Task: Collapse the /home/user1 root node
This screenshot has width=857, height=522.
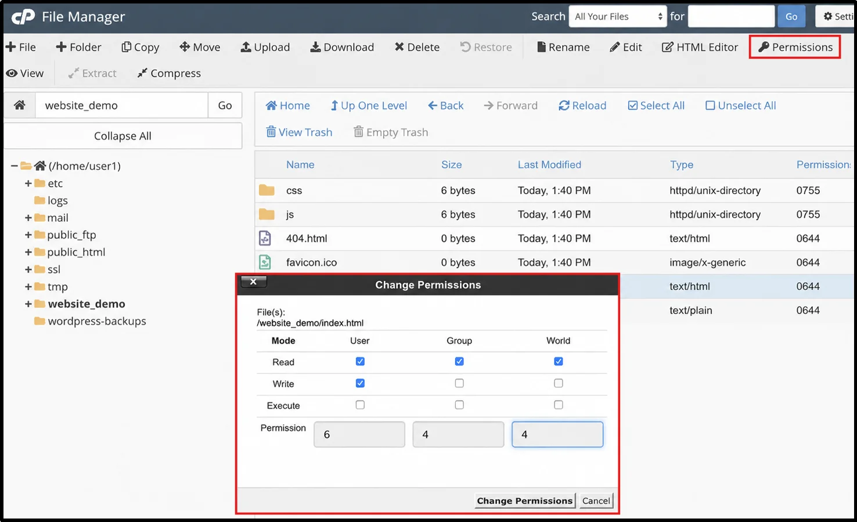Action: pyautogui.click(x=14, y=166)
